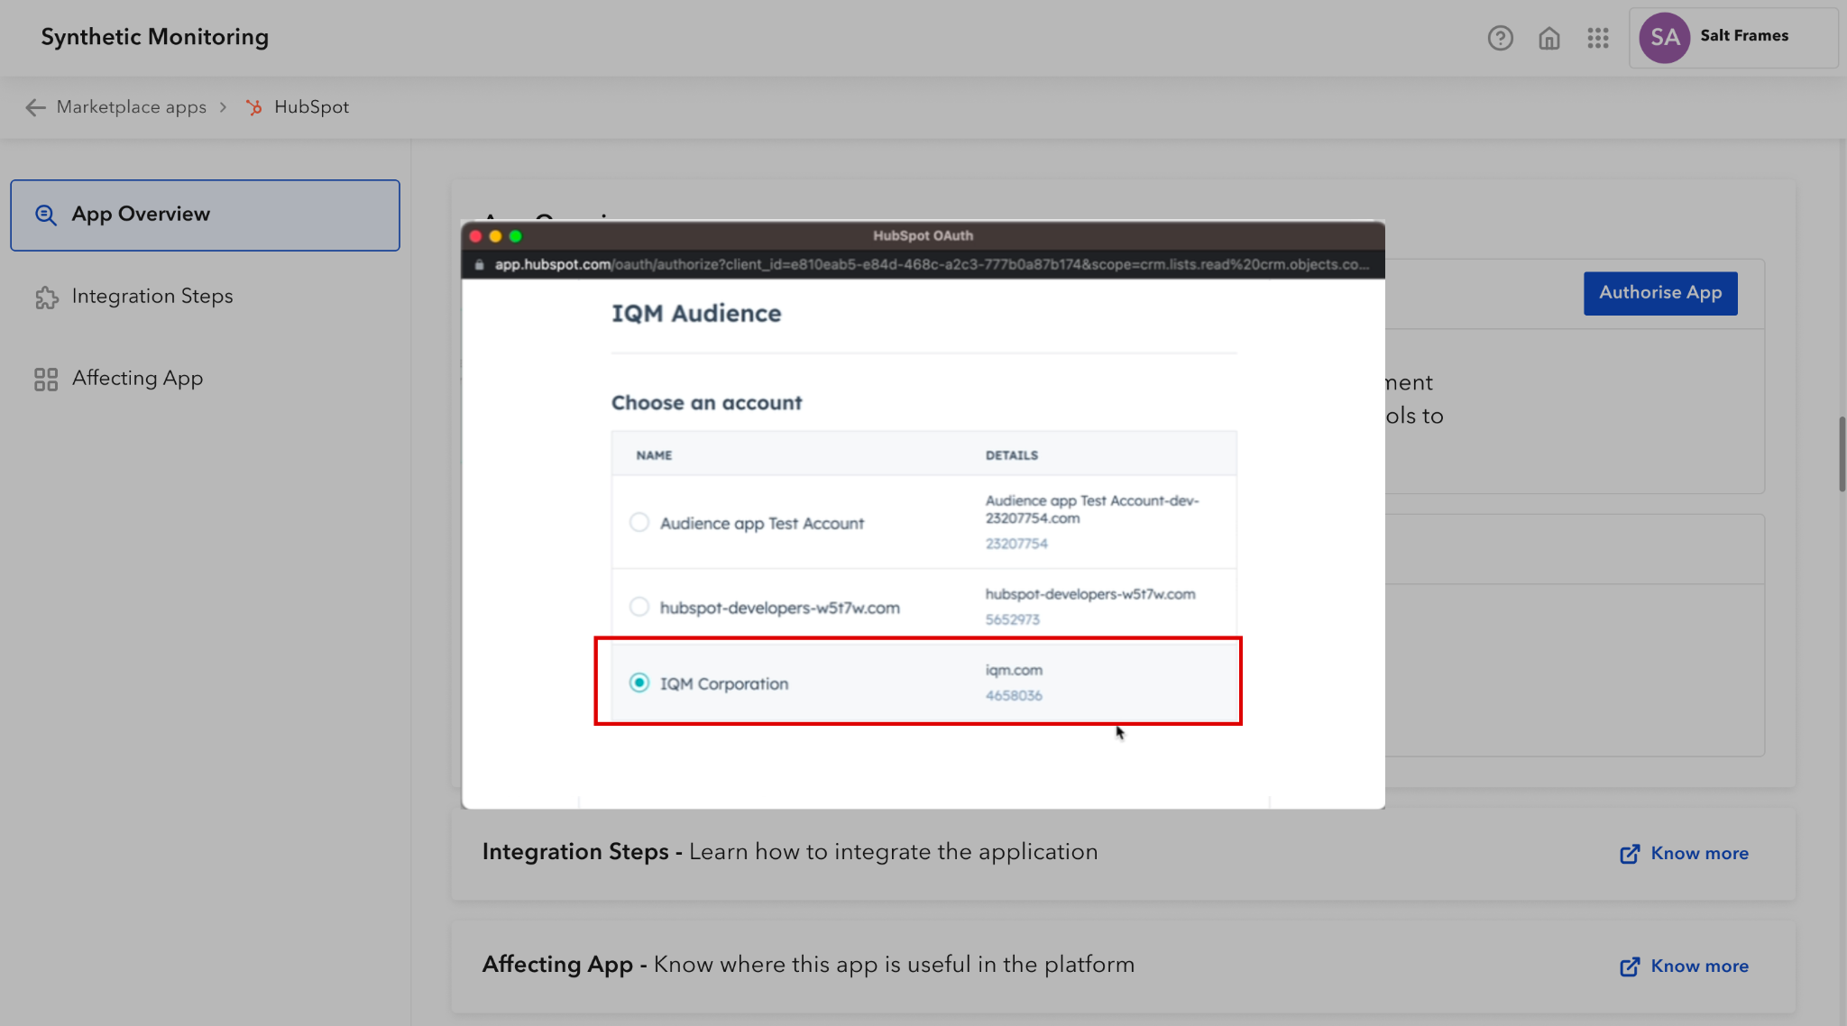Select IQM Corporation radio button
The image size is (1847, 1026).
click(639, 682)
